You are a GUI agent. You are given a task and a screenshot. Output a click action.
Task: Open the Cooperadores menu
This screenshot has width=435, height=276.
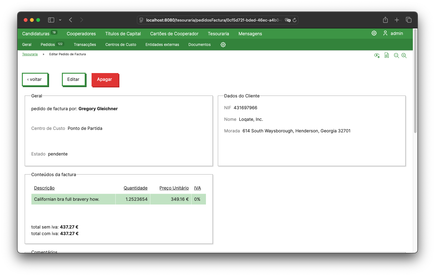pos(81,34)
